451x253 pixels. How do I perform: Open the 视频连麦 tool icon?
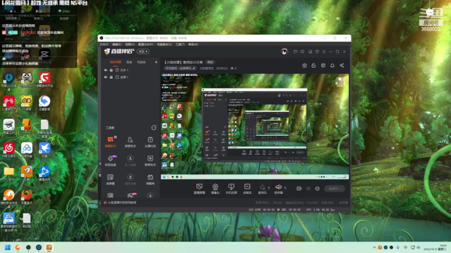[x=110, y=161]
